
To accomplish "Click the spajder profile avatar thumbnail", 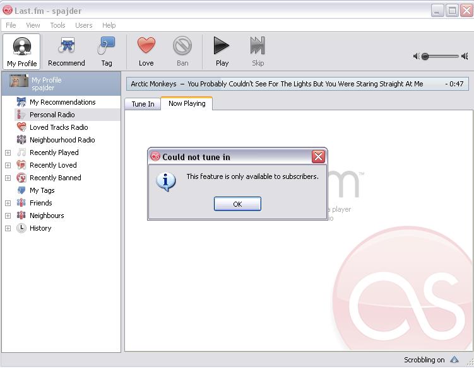I will (x=19, y=81).
